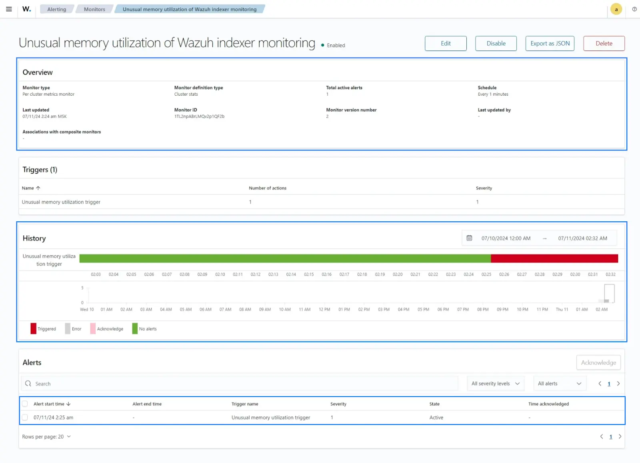Expand Rows per page: 20 selector
This screenshot has height=463, width=640.
coord(46,437)
